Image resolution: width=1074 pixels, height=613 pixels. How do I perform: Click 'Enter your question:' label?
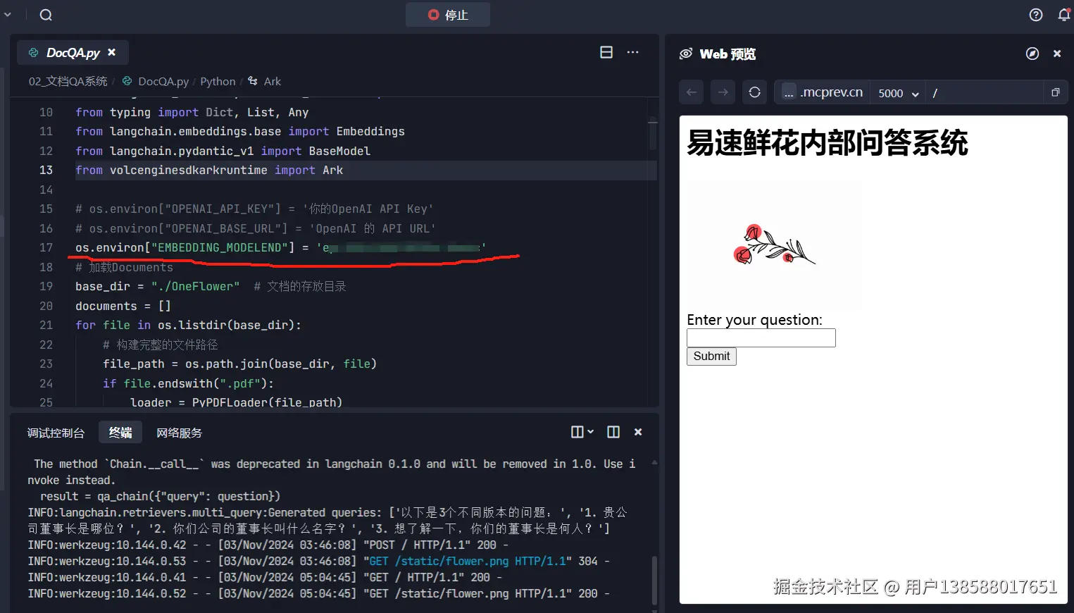[754, 320]
